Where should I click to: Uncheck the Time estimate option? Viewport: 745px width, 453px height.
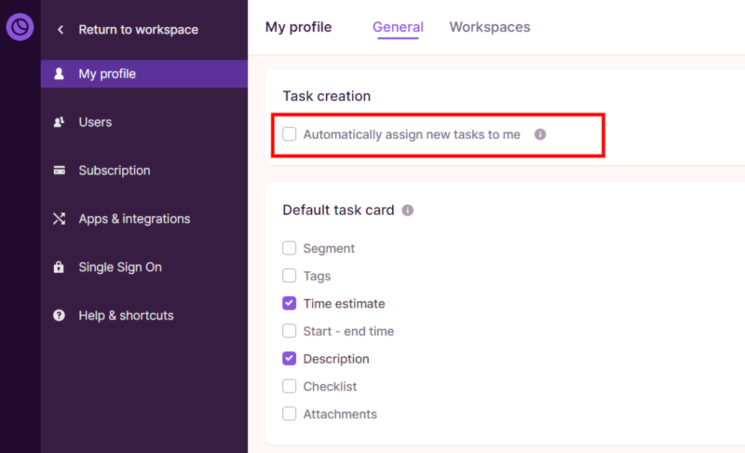[x=289, y=303]
